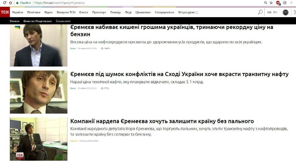
Task: Click the round dark profile icon
Action: pos(285,12)
